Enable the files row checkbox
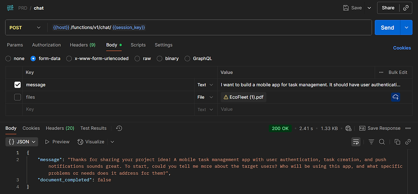This screenshot has height=194, width=418. coord(17,97)
